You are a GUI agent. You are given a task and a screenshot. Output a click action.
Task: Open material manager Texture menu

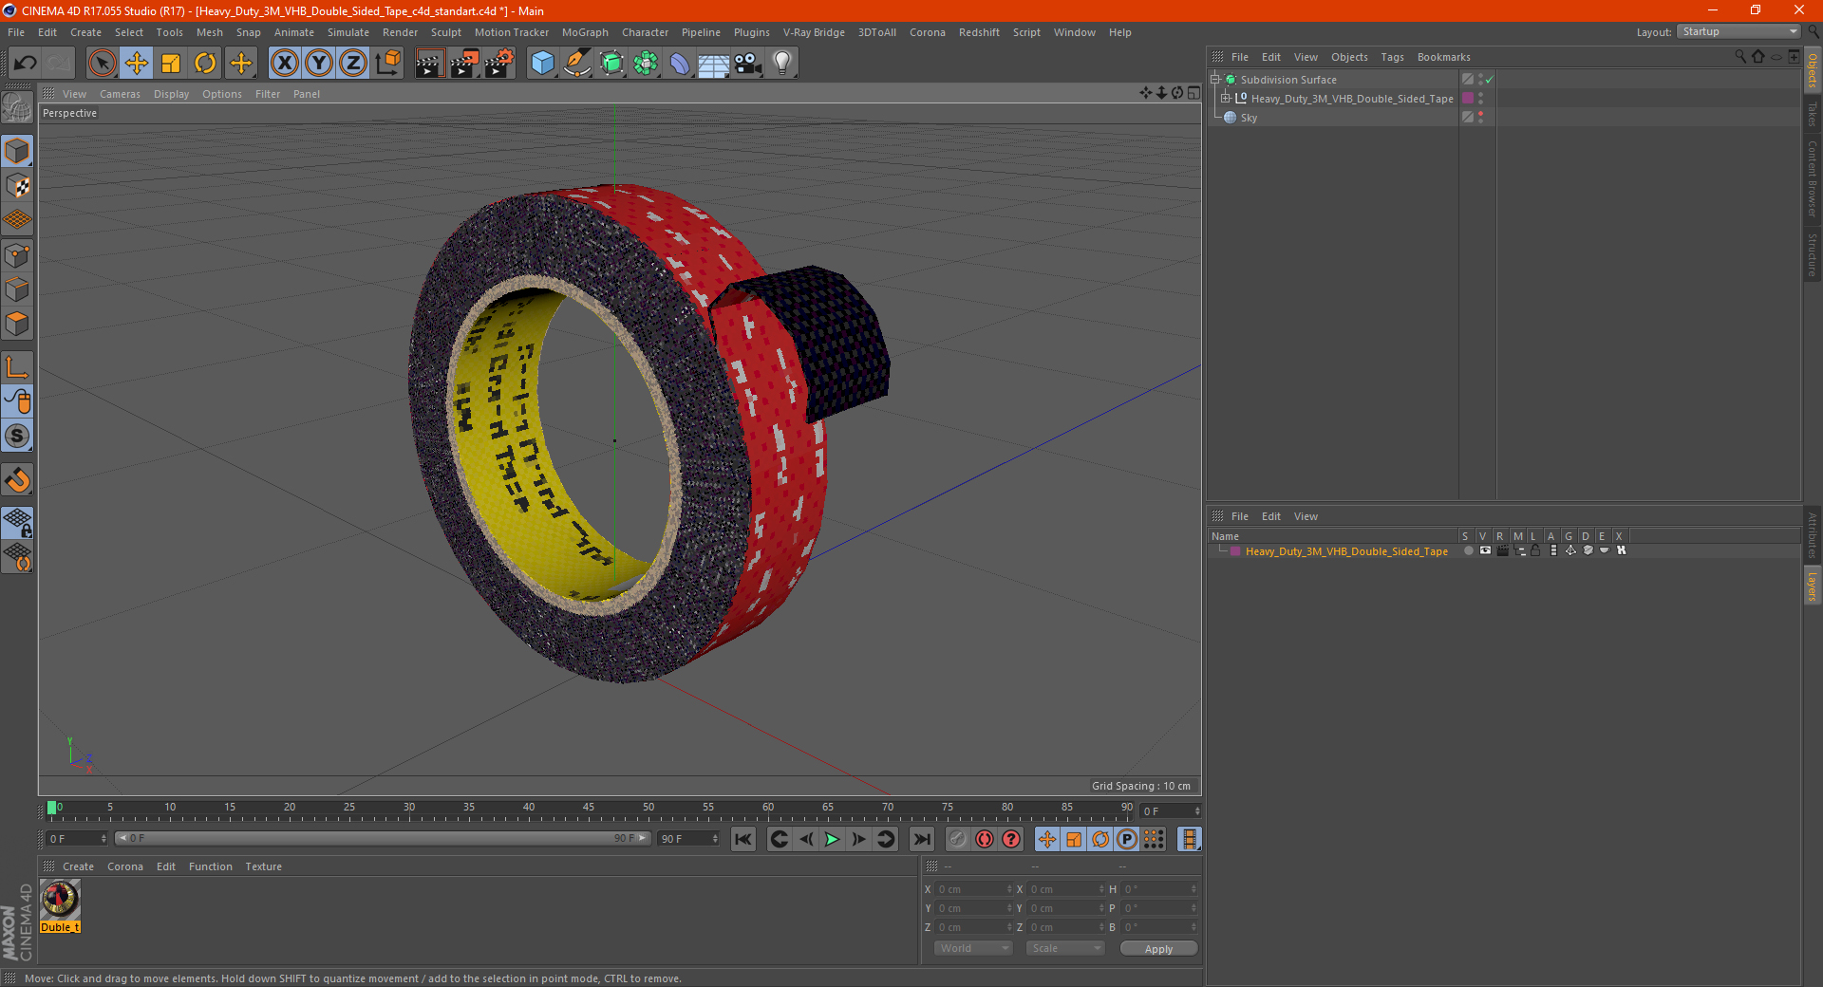point(263,866)
